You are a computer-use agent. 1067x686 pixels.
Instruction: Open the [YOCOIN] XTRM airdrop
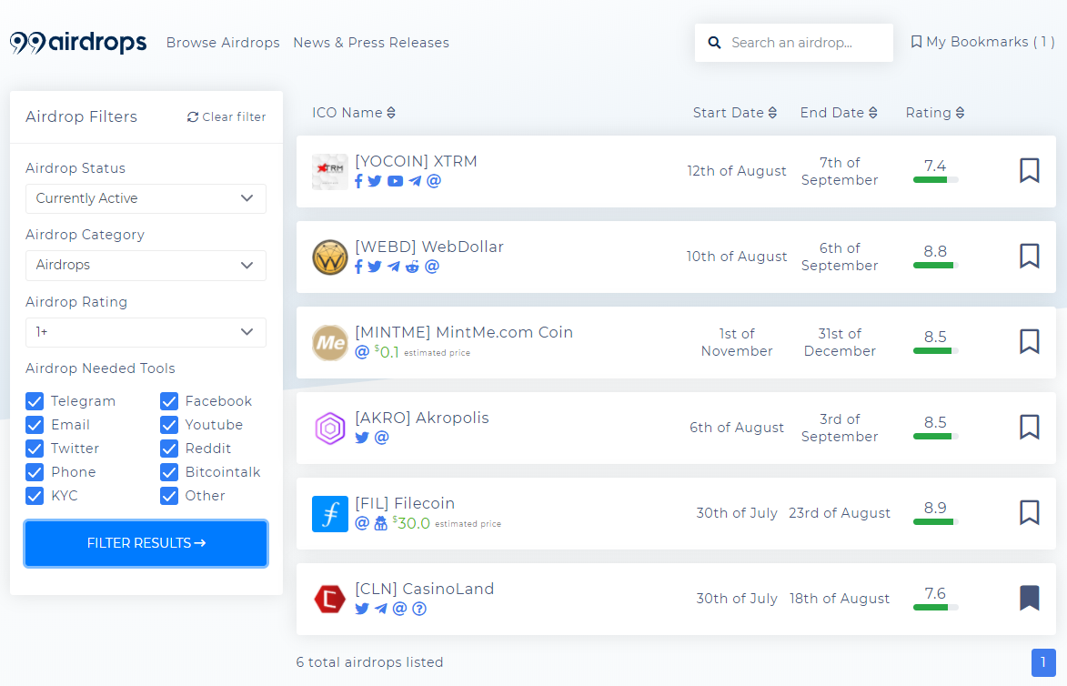click(416, 161)
